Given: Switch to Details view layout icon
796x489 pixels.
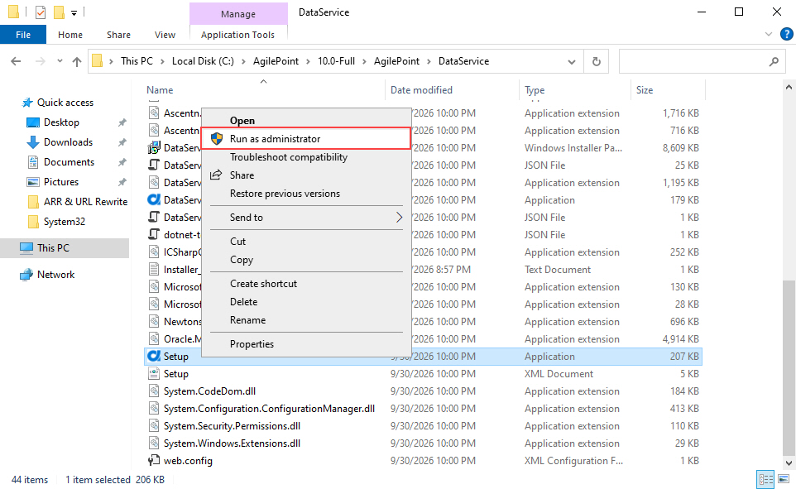Looking at the screenshot, I should pyautogui.click(x=765, y=479).
